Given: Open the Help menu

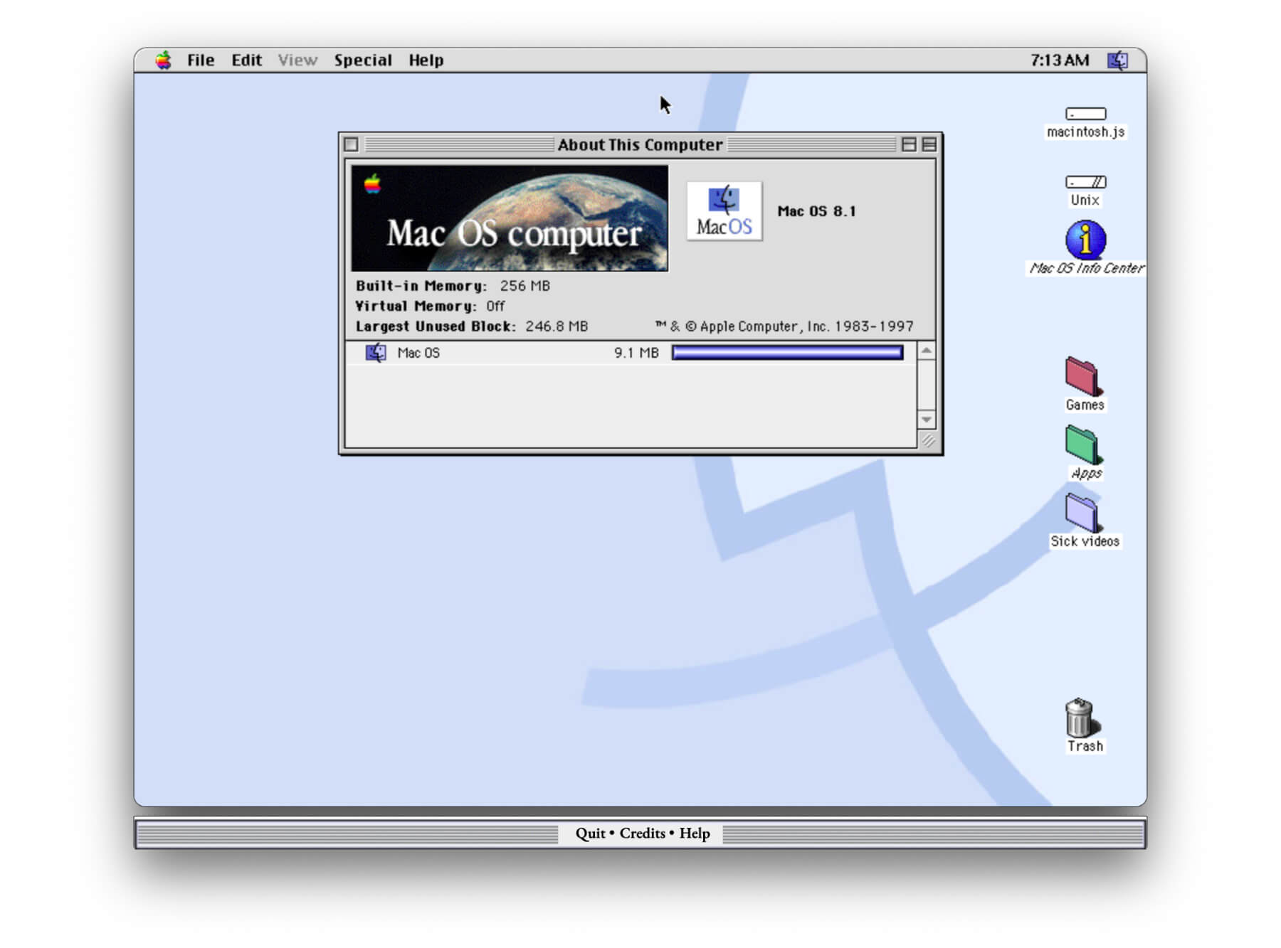Looking at the screenshot, I should point(426,60).
